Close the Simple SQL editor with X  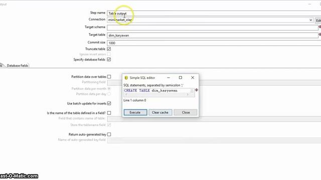[x=193, y=77]
